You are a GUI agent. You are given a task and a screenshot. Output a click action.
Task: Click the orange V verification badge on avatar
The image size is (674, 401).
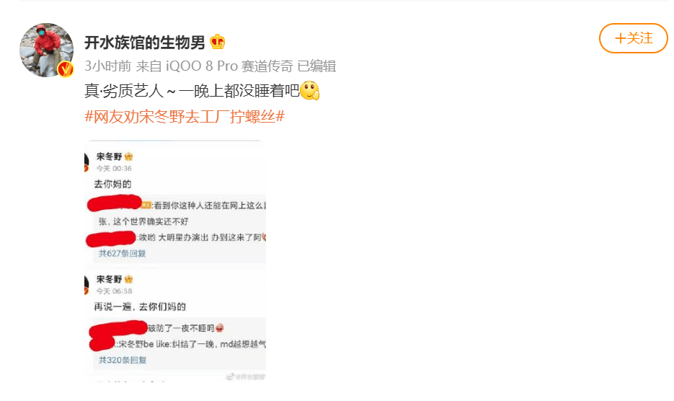coord(66,69)
